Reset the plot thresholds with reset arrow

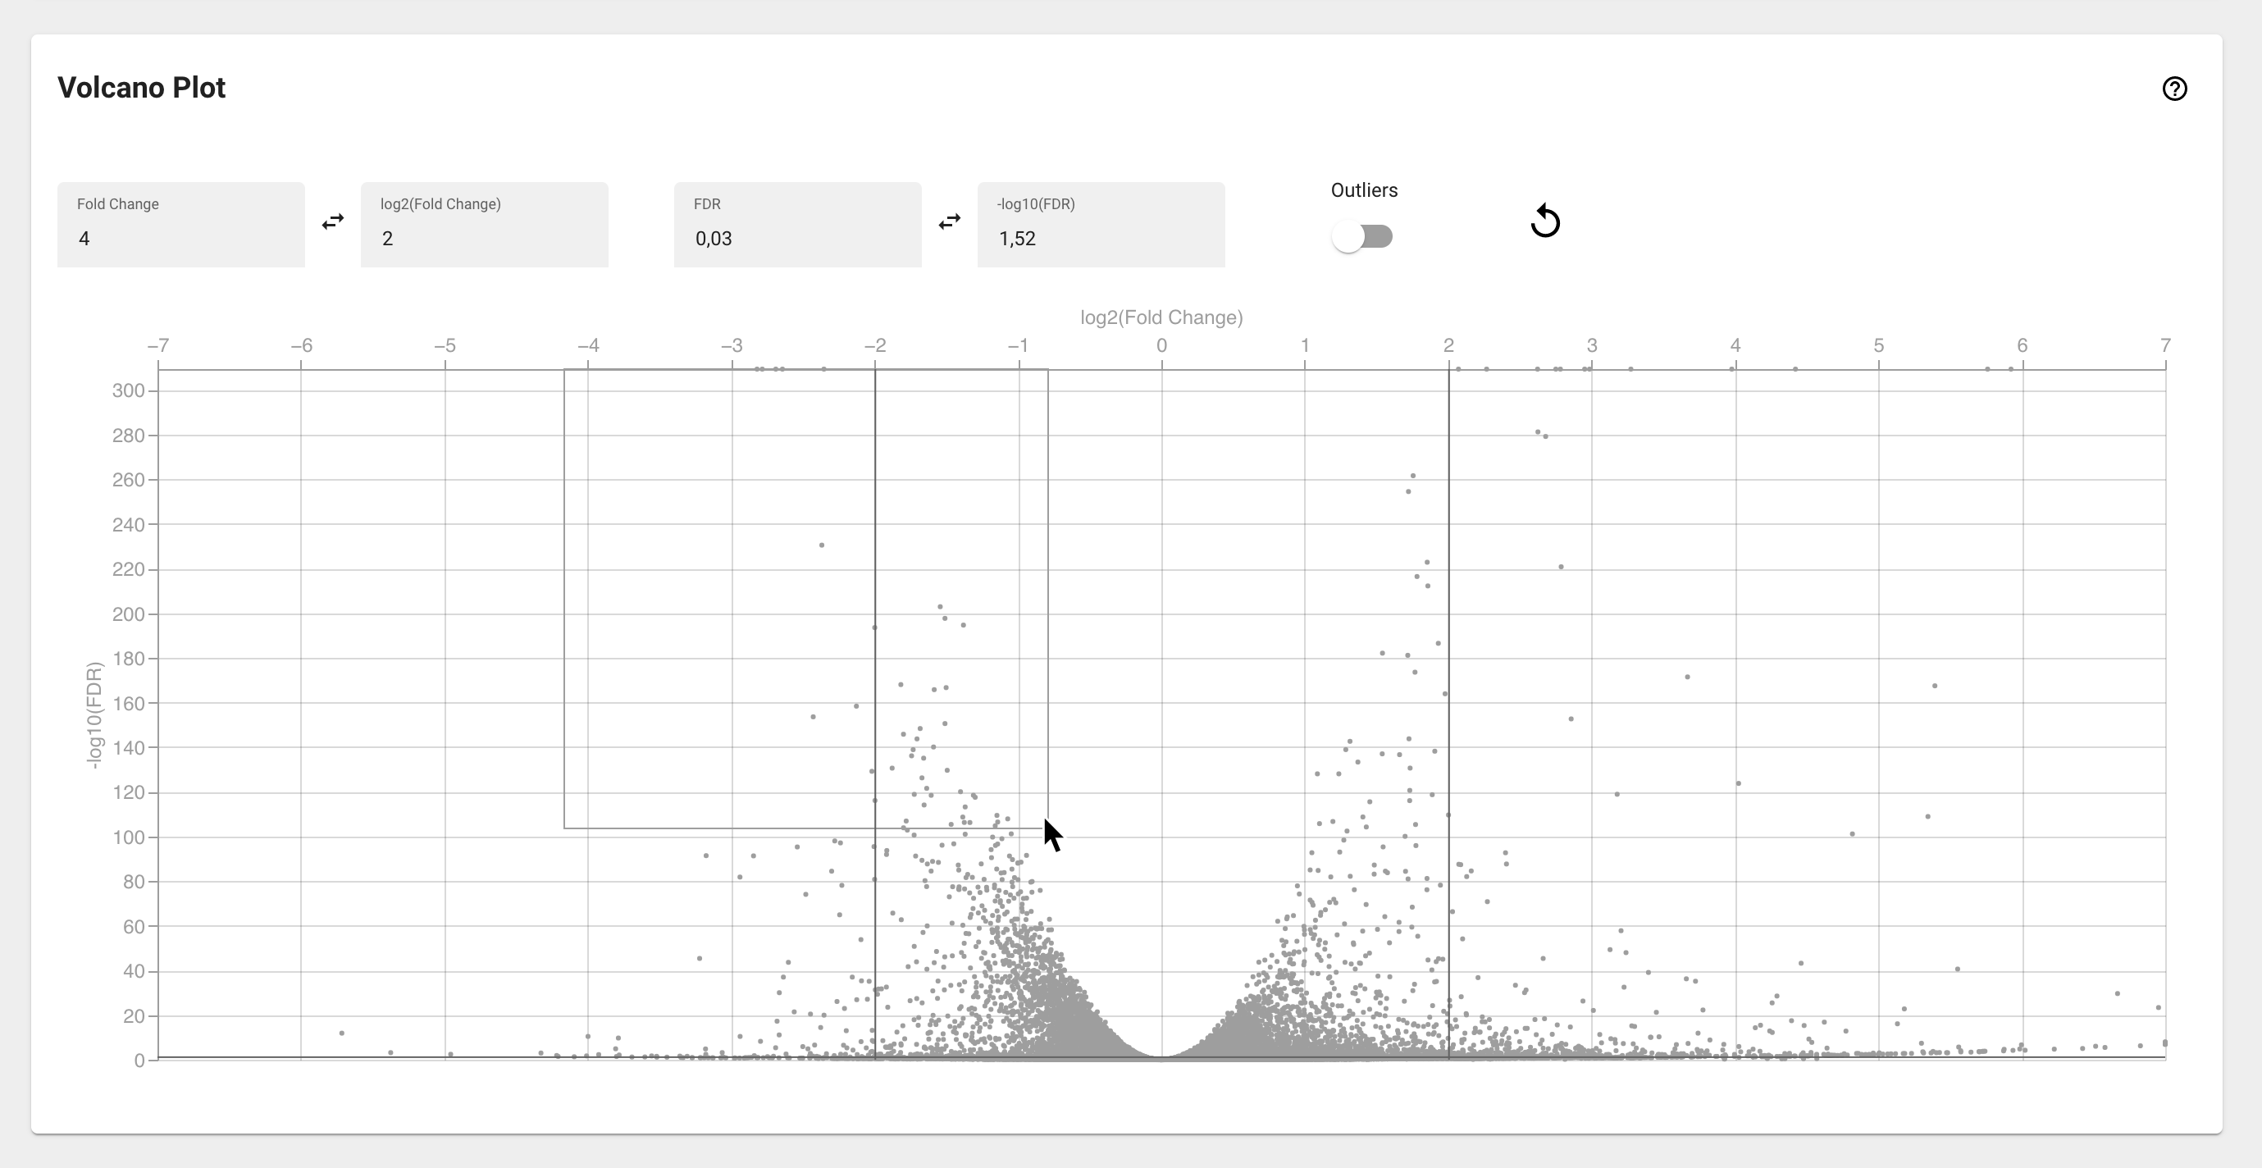[x=1546, y=221]
